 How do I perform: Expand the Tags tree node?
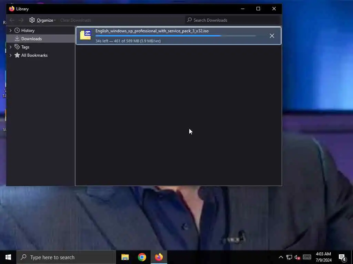pos(10,47)
